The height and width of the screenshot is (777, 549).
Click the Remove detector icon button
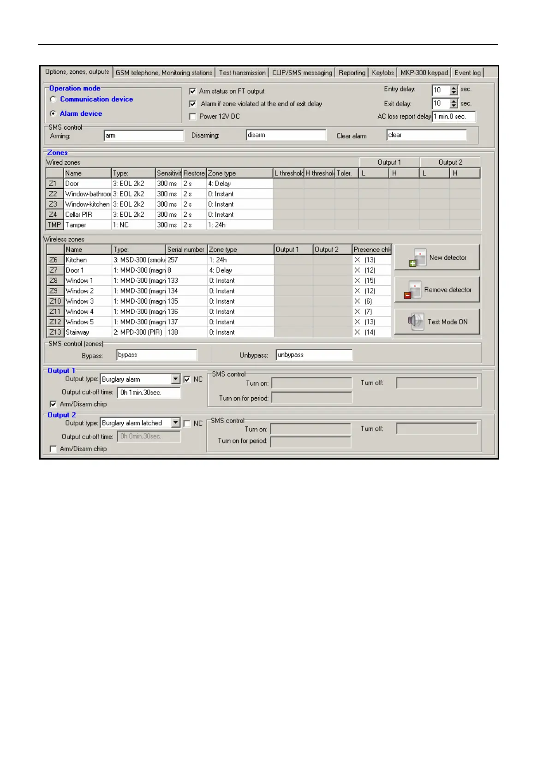(436, 290)
